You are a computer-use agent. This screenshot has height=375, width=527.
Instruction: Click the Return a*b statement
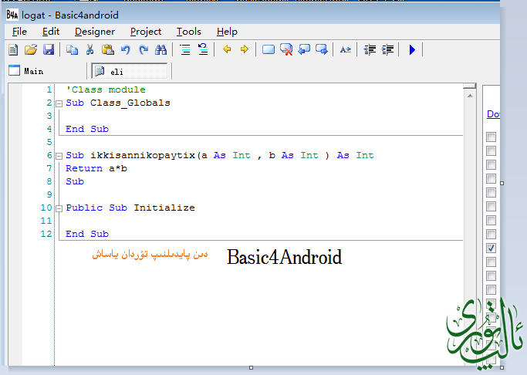coord(96,168)
